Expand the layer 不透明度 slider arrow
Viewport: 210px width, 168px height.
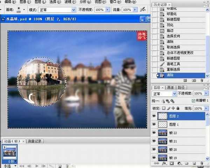[207, 94]
